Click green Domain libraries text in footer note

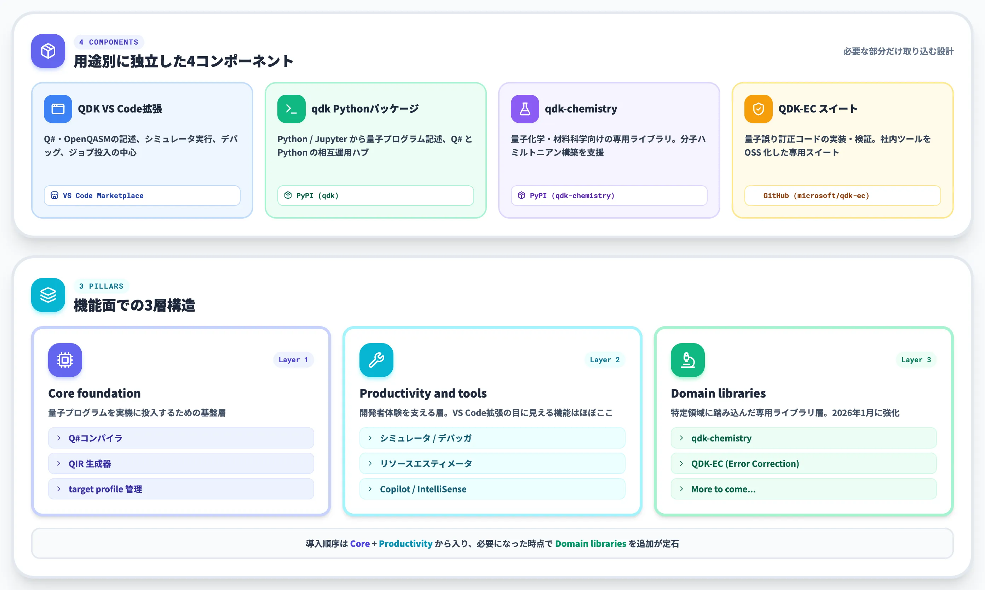coord(591,543)
